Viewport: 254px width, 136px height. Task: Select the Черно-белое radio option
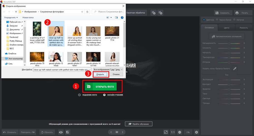click(x=217, y=20)
